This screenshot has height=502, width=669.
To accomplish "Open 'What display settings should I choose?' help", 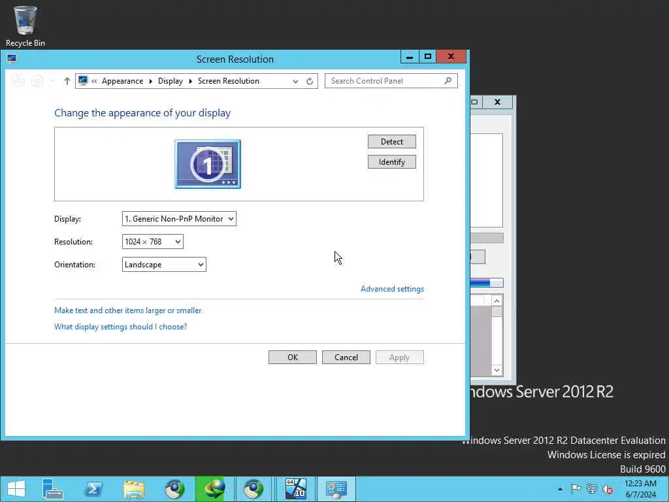I will tap(120, 327).
